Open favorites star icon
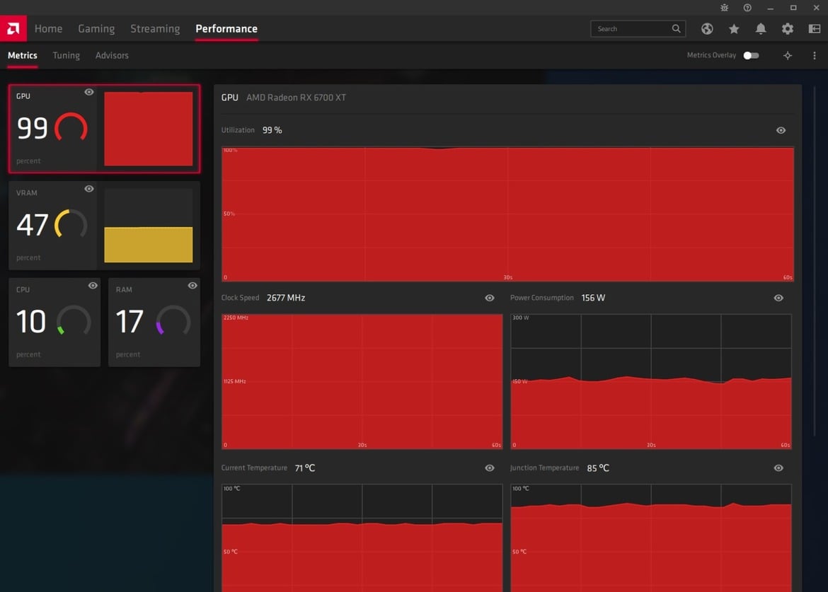The height and width of the screenshot is (592, 828). 734,29
